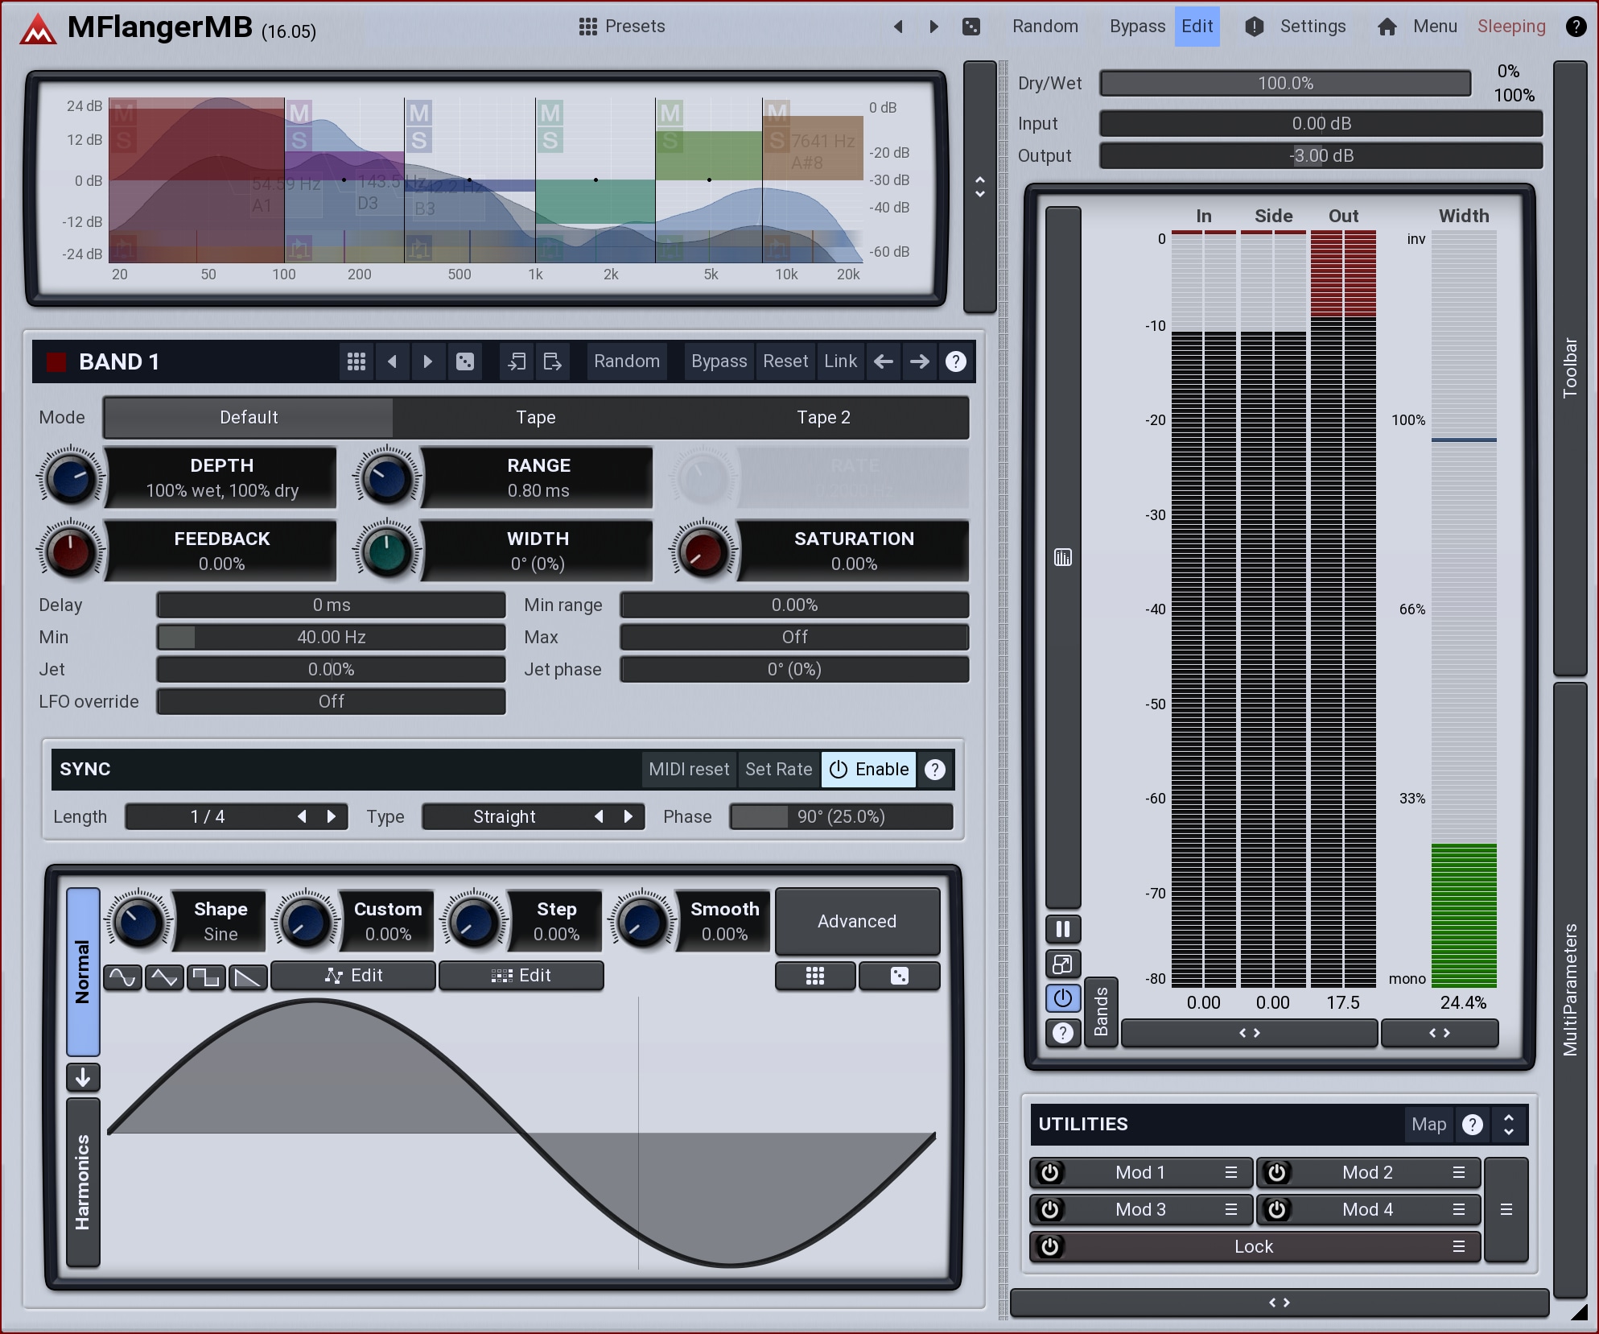This screenshot has width=1599, height=1334.
Task: Click Band 1 dice randomize icon
Action: (x=465, y=361)
